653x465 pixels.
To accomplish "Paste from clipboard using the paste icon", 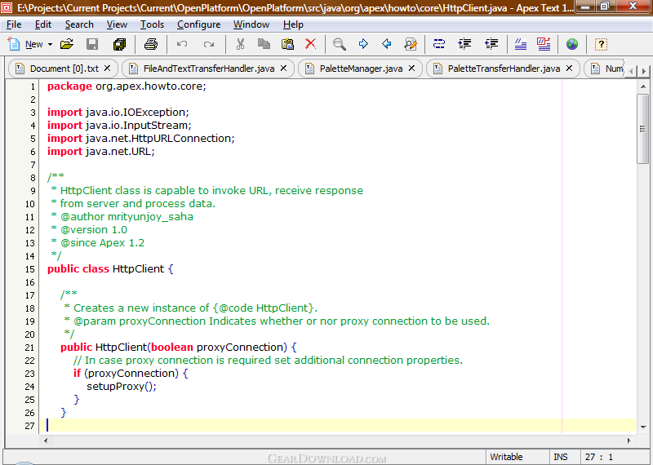I will [287, 44].
